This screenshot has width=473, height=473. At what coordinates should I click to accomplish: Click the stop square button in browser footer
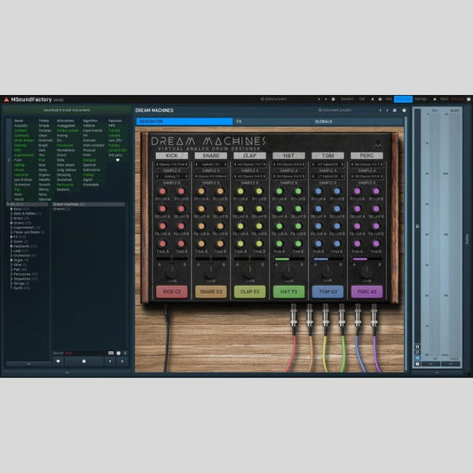coord(83,361)
